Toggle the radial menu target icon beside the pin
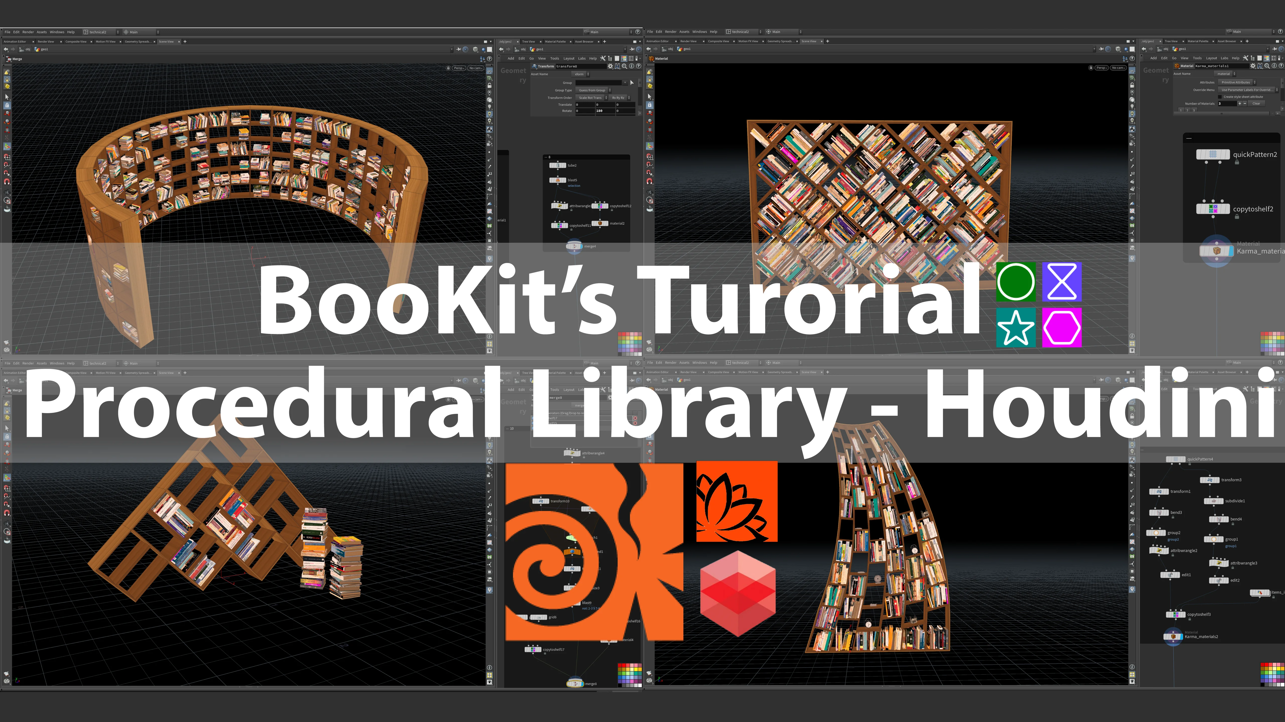This screenshot has width=1285, height=722. pyautogui.click(x=639, y=49)
